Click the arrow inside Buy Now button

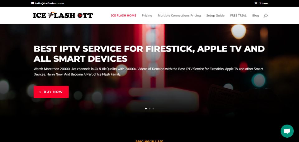click(x=40, y=92)
